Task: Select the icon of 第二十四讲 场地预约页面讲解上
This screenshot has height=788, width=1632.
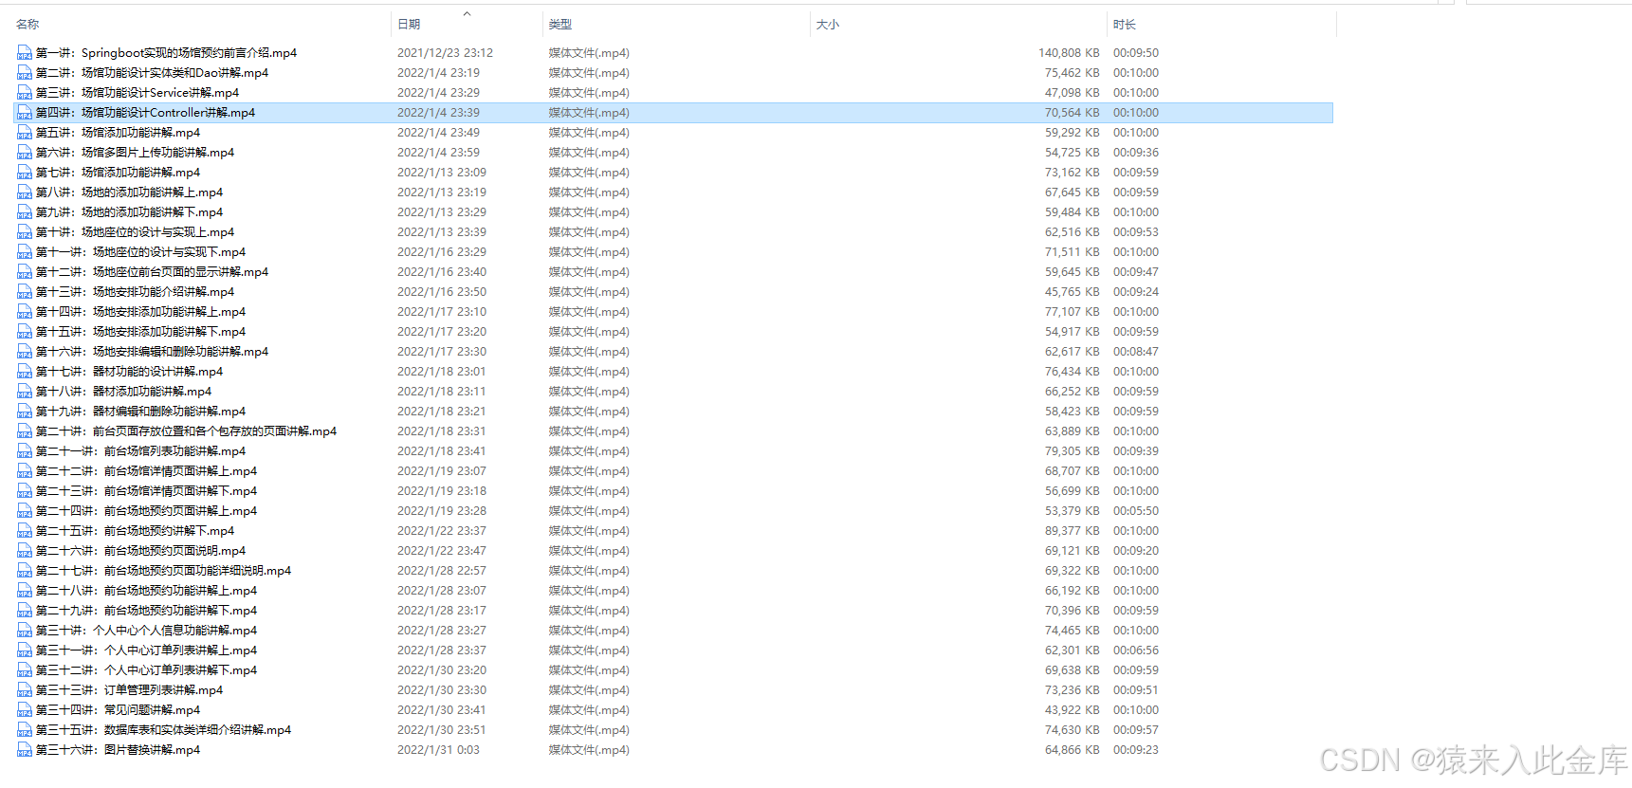Action: [x=25, y=511]
